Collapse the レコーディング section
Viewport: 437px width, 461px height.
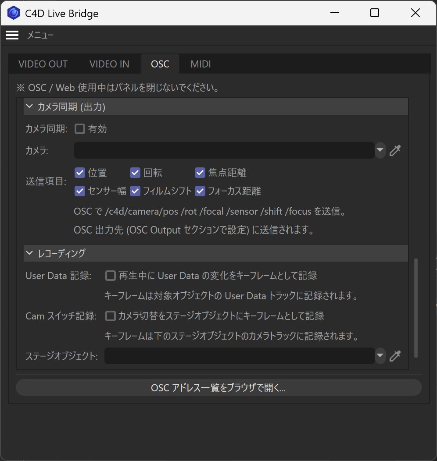pos(29,253)
